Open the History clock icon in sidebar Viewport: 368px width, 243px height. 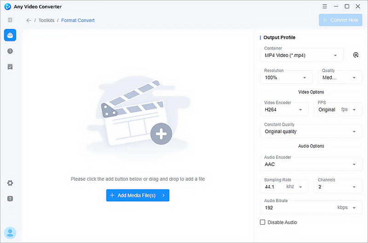pyautogui.click(x=10, y=51)
